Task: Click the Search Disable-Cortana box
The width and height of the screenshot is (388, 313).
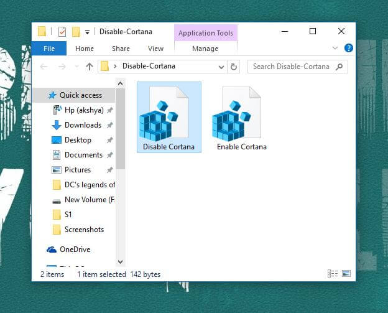Action: pos(298,67)
